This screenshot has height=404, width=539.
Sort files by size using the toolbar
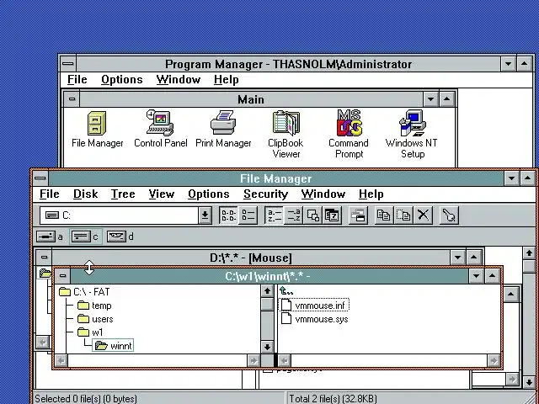[x=312, y=215]
